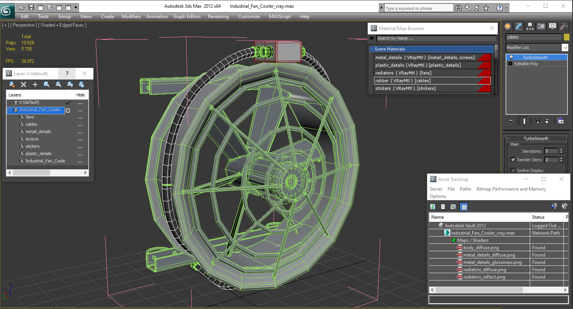This screenshot has height=309, width=573.
Task: Click the Open File toolbar icon
Action: click(22, 7)
